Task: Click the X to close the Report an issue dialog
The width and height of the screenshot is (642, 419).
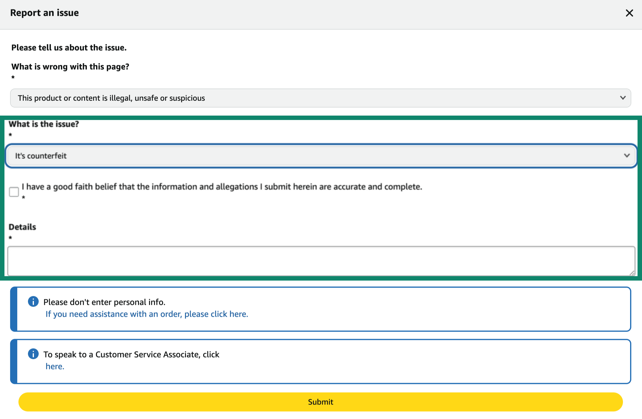Action: coord(630,13)
